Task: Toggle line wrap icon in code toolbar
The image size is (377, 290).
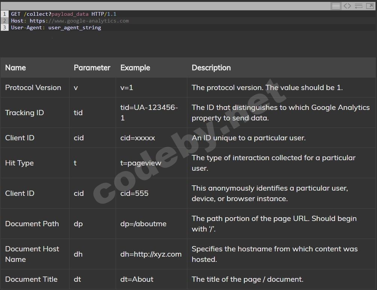Action: tap(359, 6)
